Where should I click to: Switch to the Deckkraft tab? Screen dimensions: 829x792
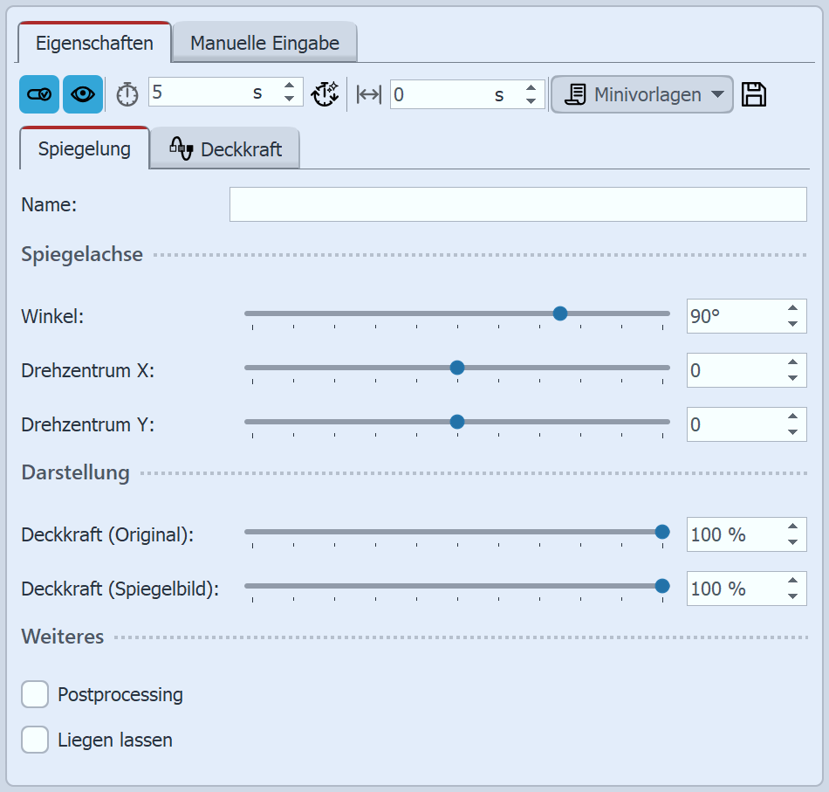[225, 149]
